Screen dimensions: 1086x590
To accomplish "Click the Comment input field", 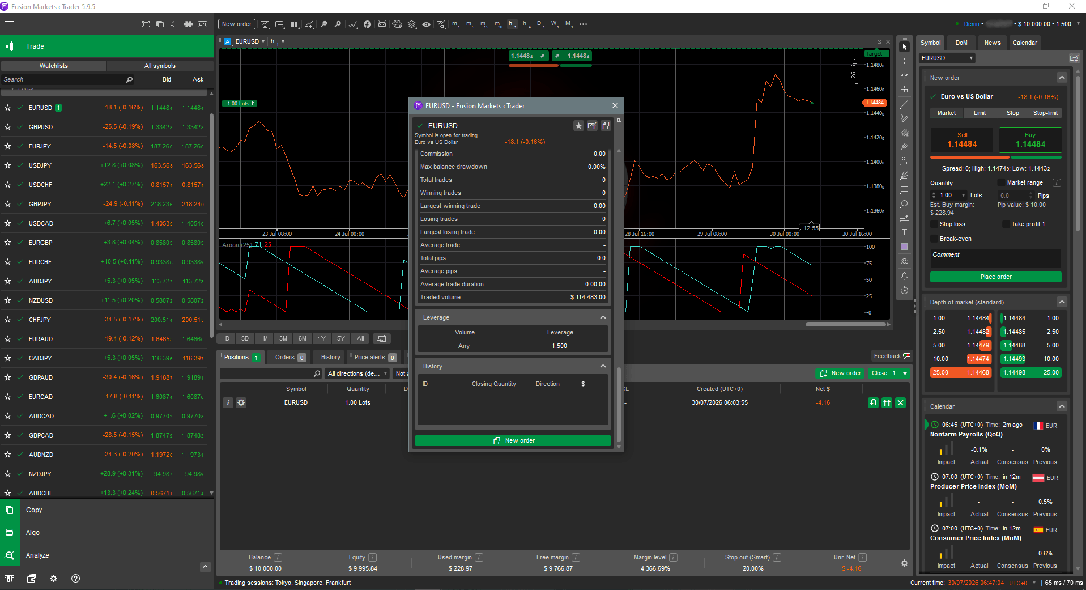I will click(x=995, y=258).
